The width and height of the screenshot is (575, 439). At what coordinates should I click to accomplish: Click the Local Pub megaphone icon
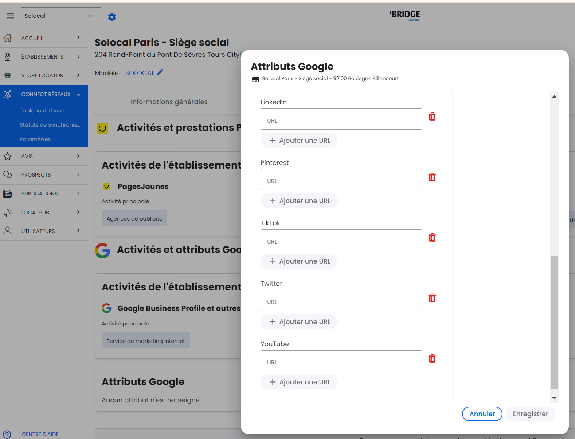(x=7, y=212)
